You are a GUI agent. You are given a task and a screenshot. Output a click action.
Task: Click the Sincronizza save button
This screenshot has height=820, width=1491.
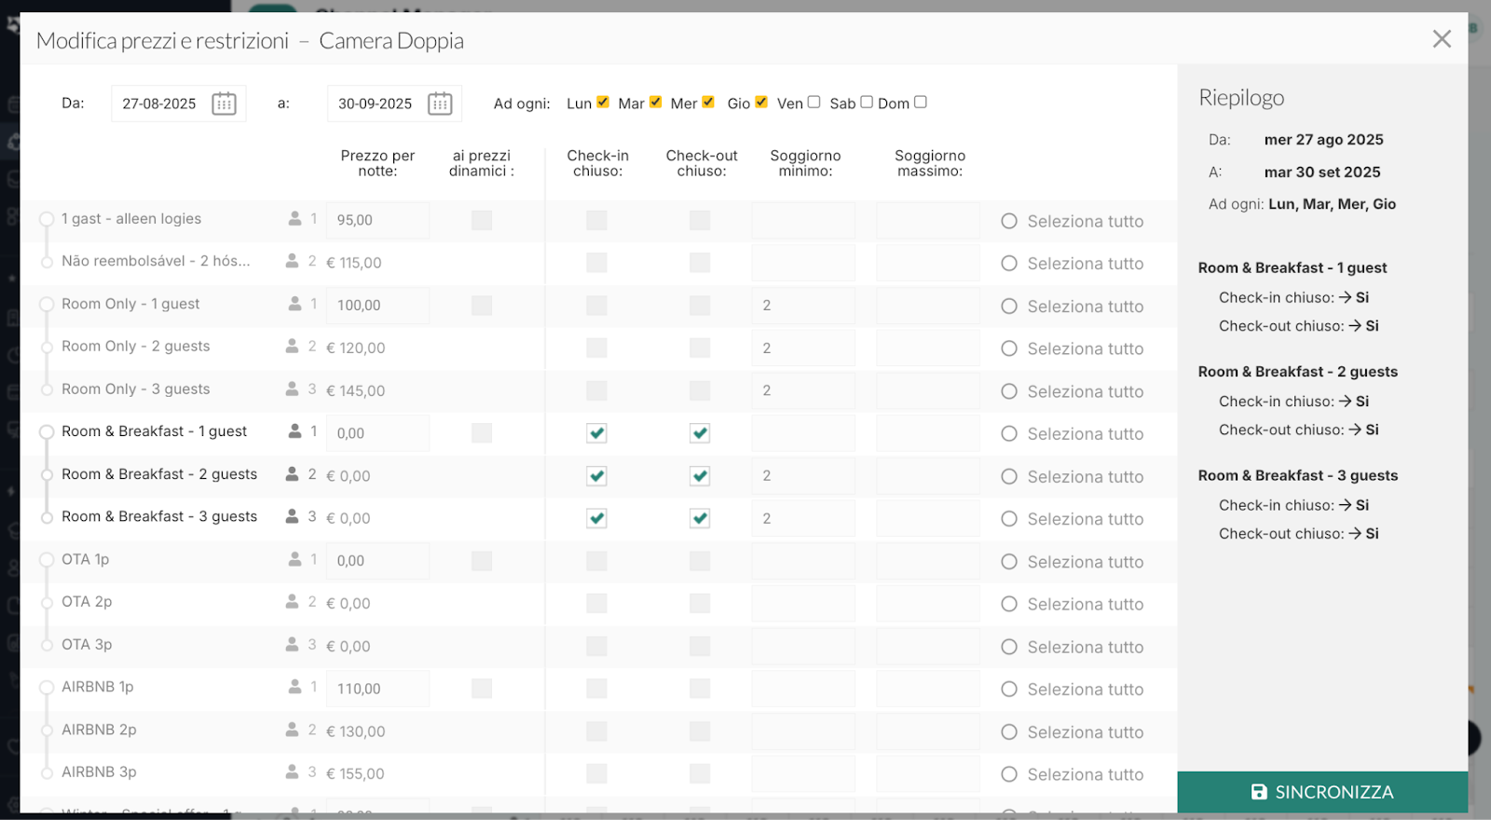click(x=1322, y=792)
